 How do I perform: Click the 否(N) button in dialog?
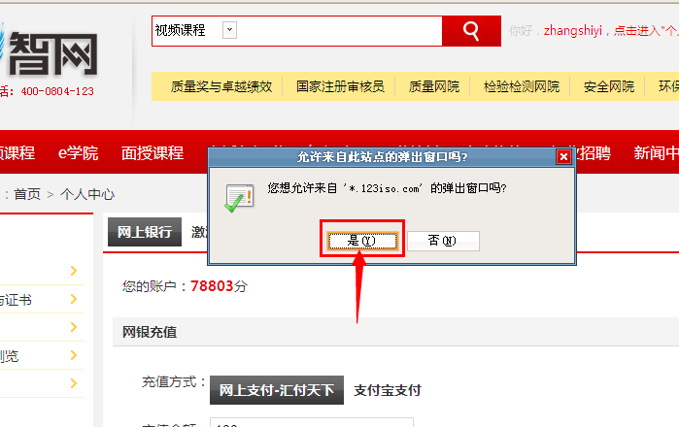coord(443,241)
